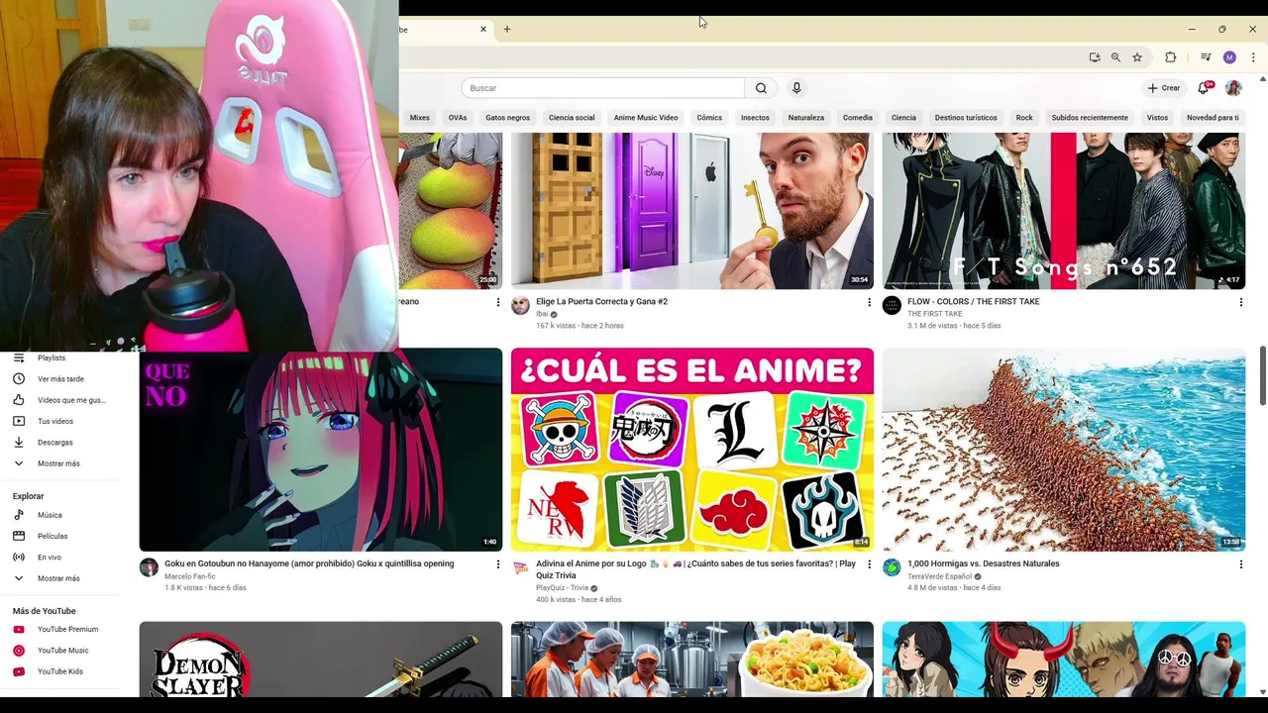
Task: Filter by Destinos turísticos chip
Action: pos(966,118)
